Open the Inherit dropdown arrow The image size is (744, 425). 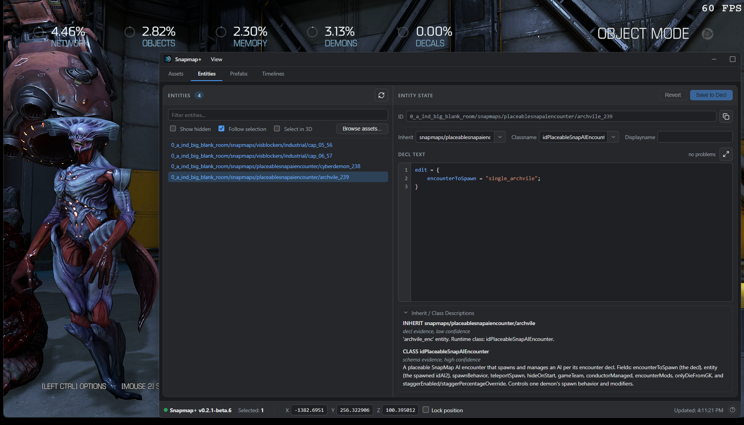pos(500,137)
